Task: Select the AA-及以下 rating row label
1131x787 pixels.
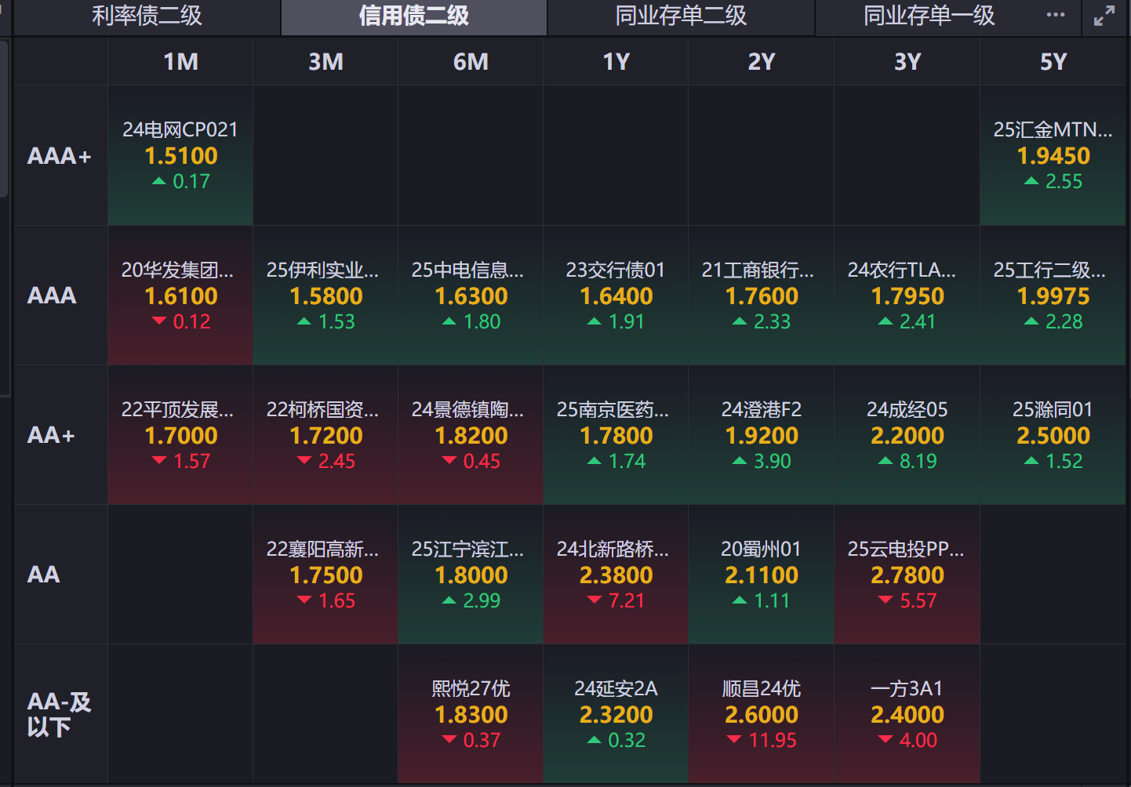Action: point(60,714)
